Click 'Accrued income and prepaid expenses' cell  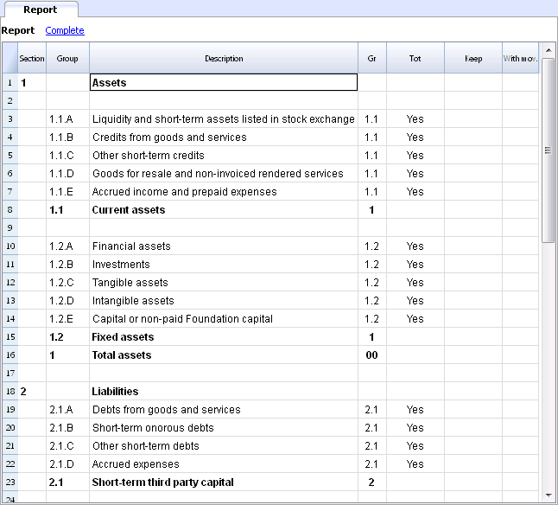pos(224,192)
